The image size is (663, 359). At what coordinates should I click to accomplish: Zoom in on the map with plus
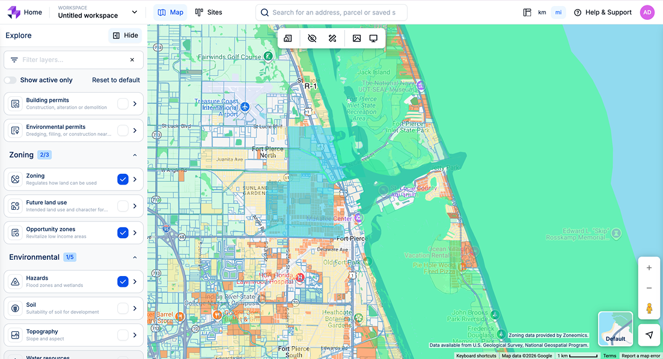point(649,268)
